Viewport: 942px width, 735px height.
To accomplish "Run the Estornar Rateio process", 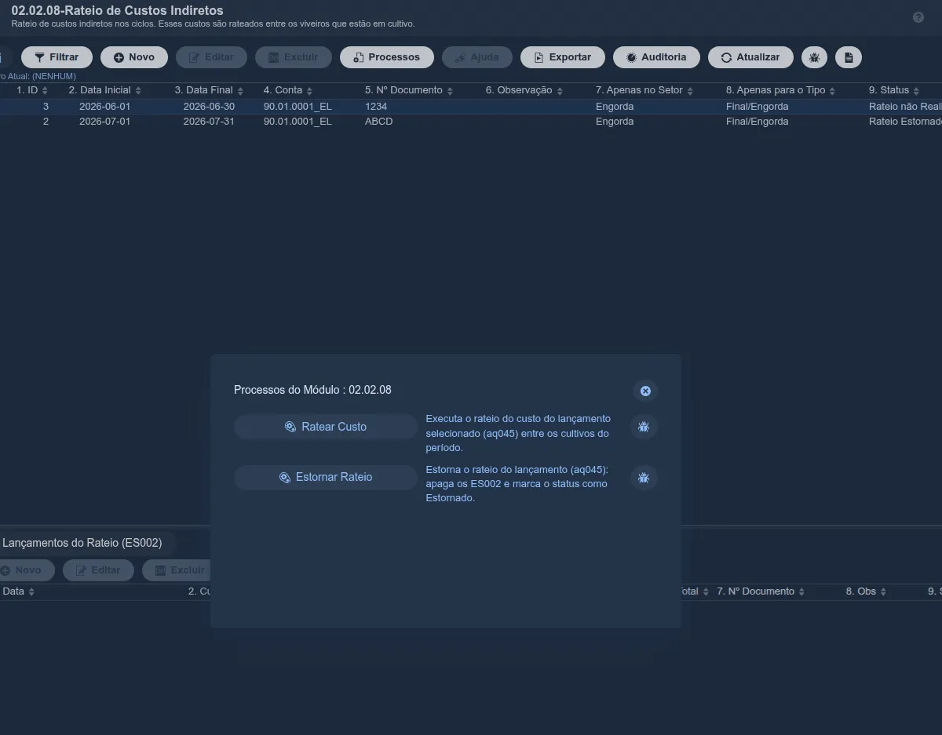I will tap(326, 477).
